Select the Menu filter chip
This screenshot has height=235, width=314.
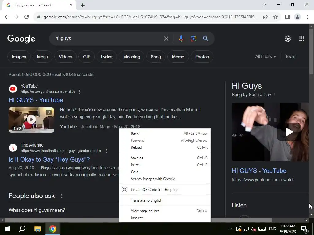pos(42,57)
